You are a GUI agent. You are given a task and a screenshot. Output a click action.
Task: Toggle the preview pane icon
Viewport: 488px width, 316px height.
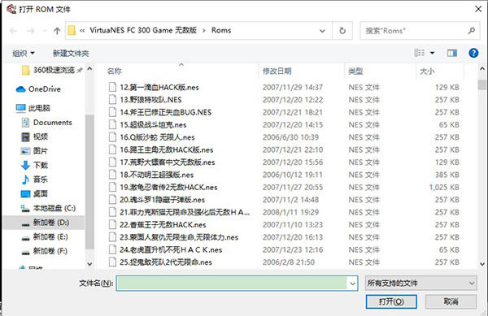point(452,53)
